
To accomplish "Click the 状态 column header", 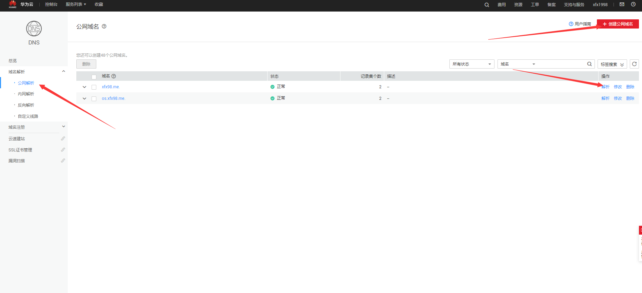I will pyautogui.click(x=274, y=76).
